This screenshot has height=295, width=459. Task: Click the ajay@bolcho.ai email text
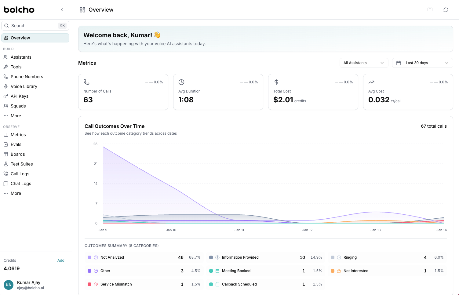(31, 288)
